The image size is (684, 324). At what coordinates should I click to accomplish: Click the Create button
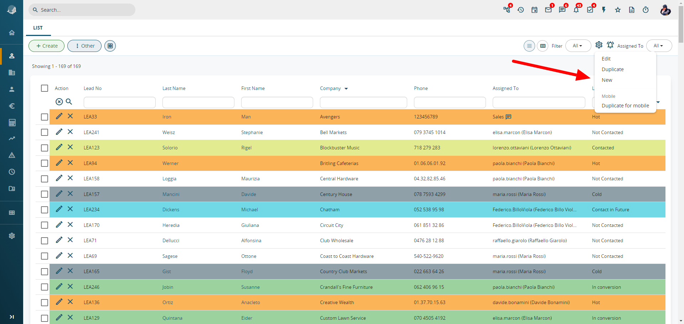pyautogui.click(x=46, y=46)
